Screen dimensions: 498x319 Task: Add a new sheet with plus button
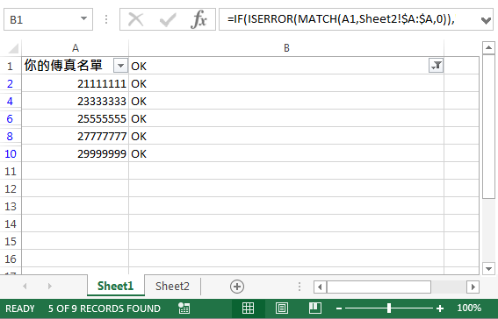[237, 287]
